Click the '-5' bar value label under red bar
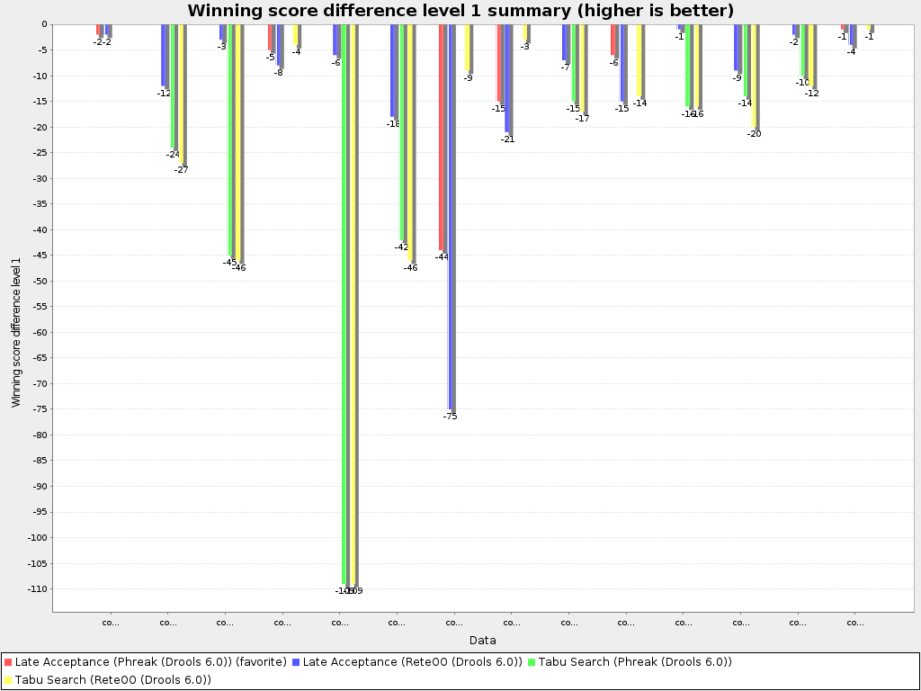The image size is (921, 691). pyautogui.click(x=270, y=58)
